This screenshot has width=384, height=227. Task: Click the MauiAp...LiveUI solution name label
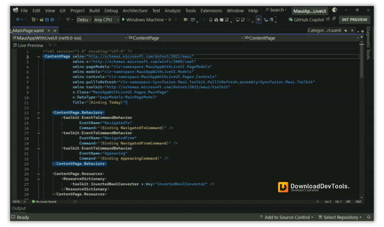[310, 11]
